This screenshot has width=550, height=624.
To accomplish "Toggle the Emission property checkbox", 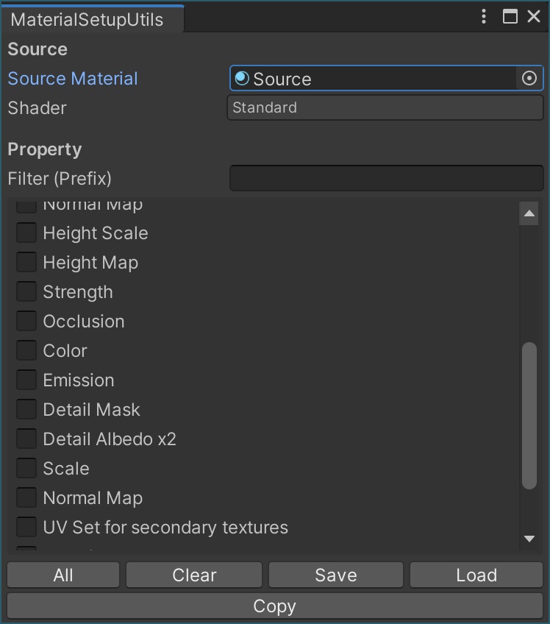I will pyautogui.click(x=26, y=380).
